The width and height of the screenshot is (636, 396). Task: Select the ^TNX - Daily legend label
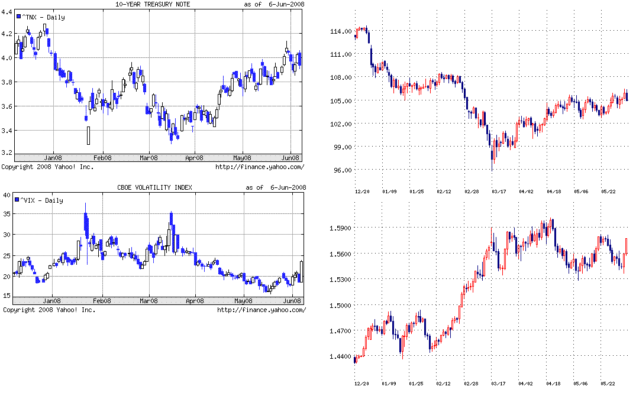pos(44,17)
